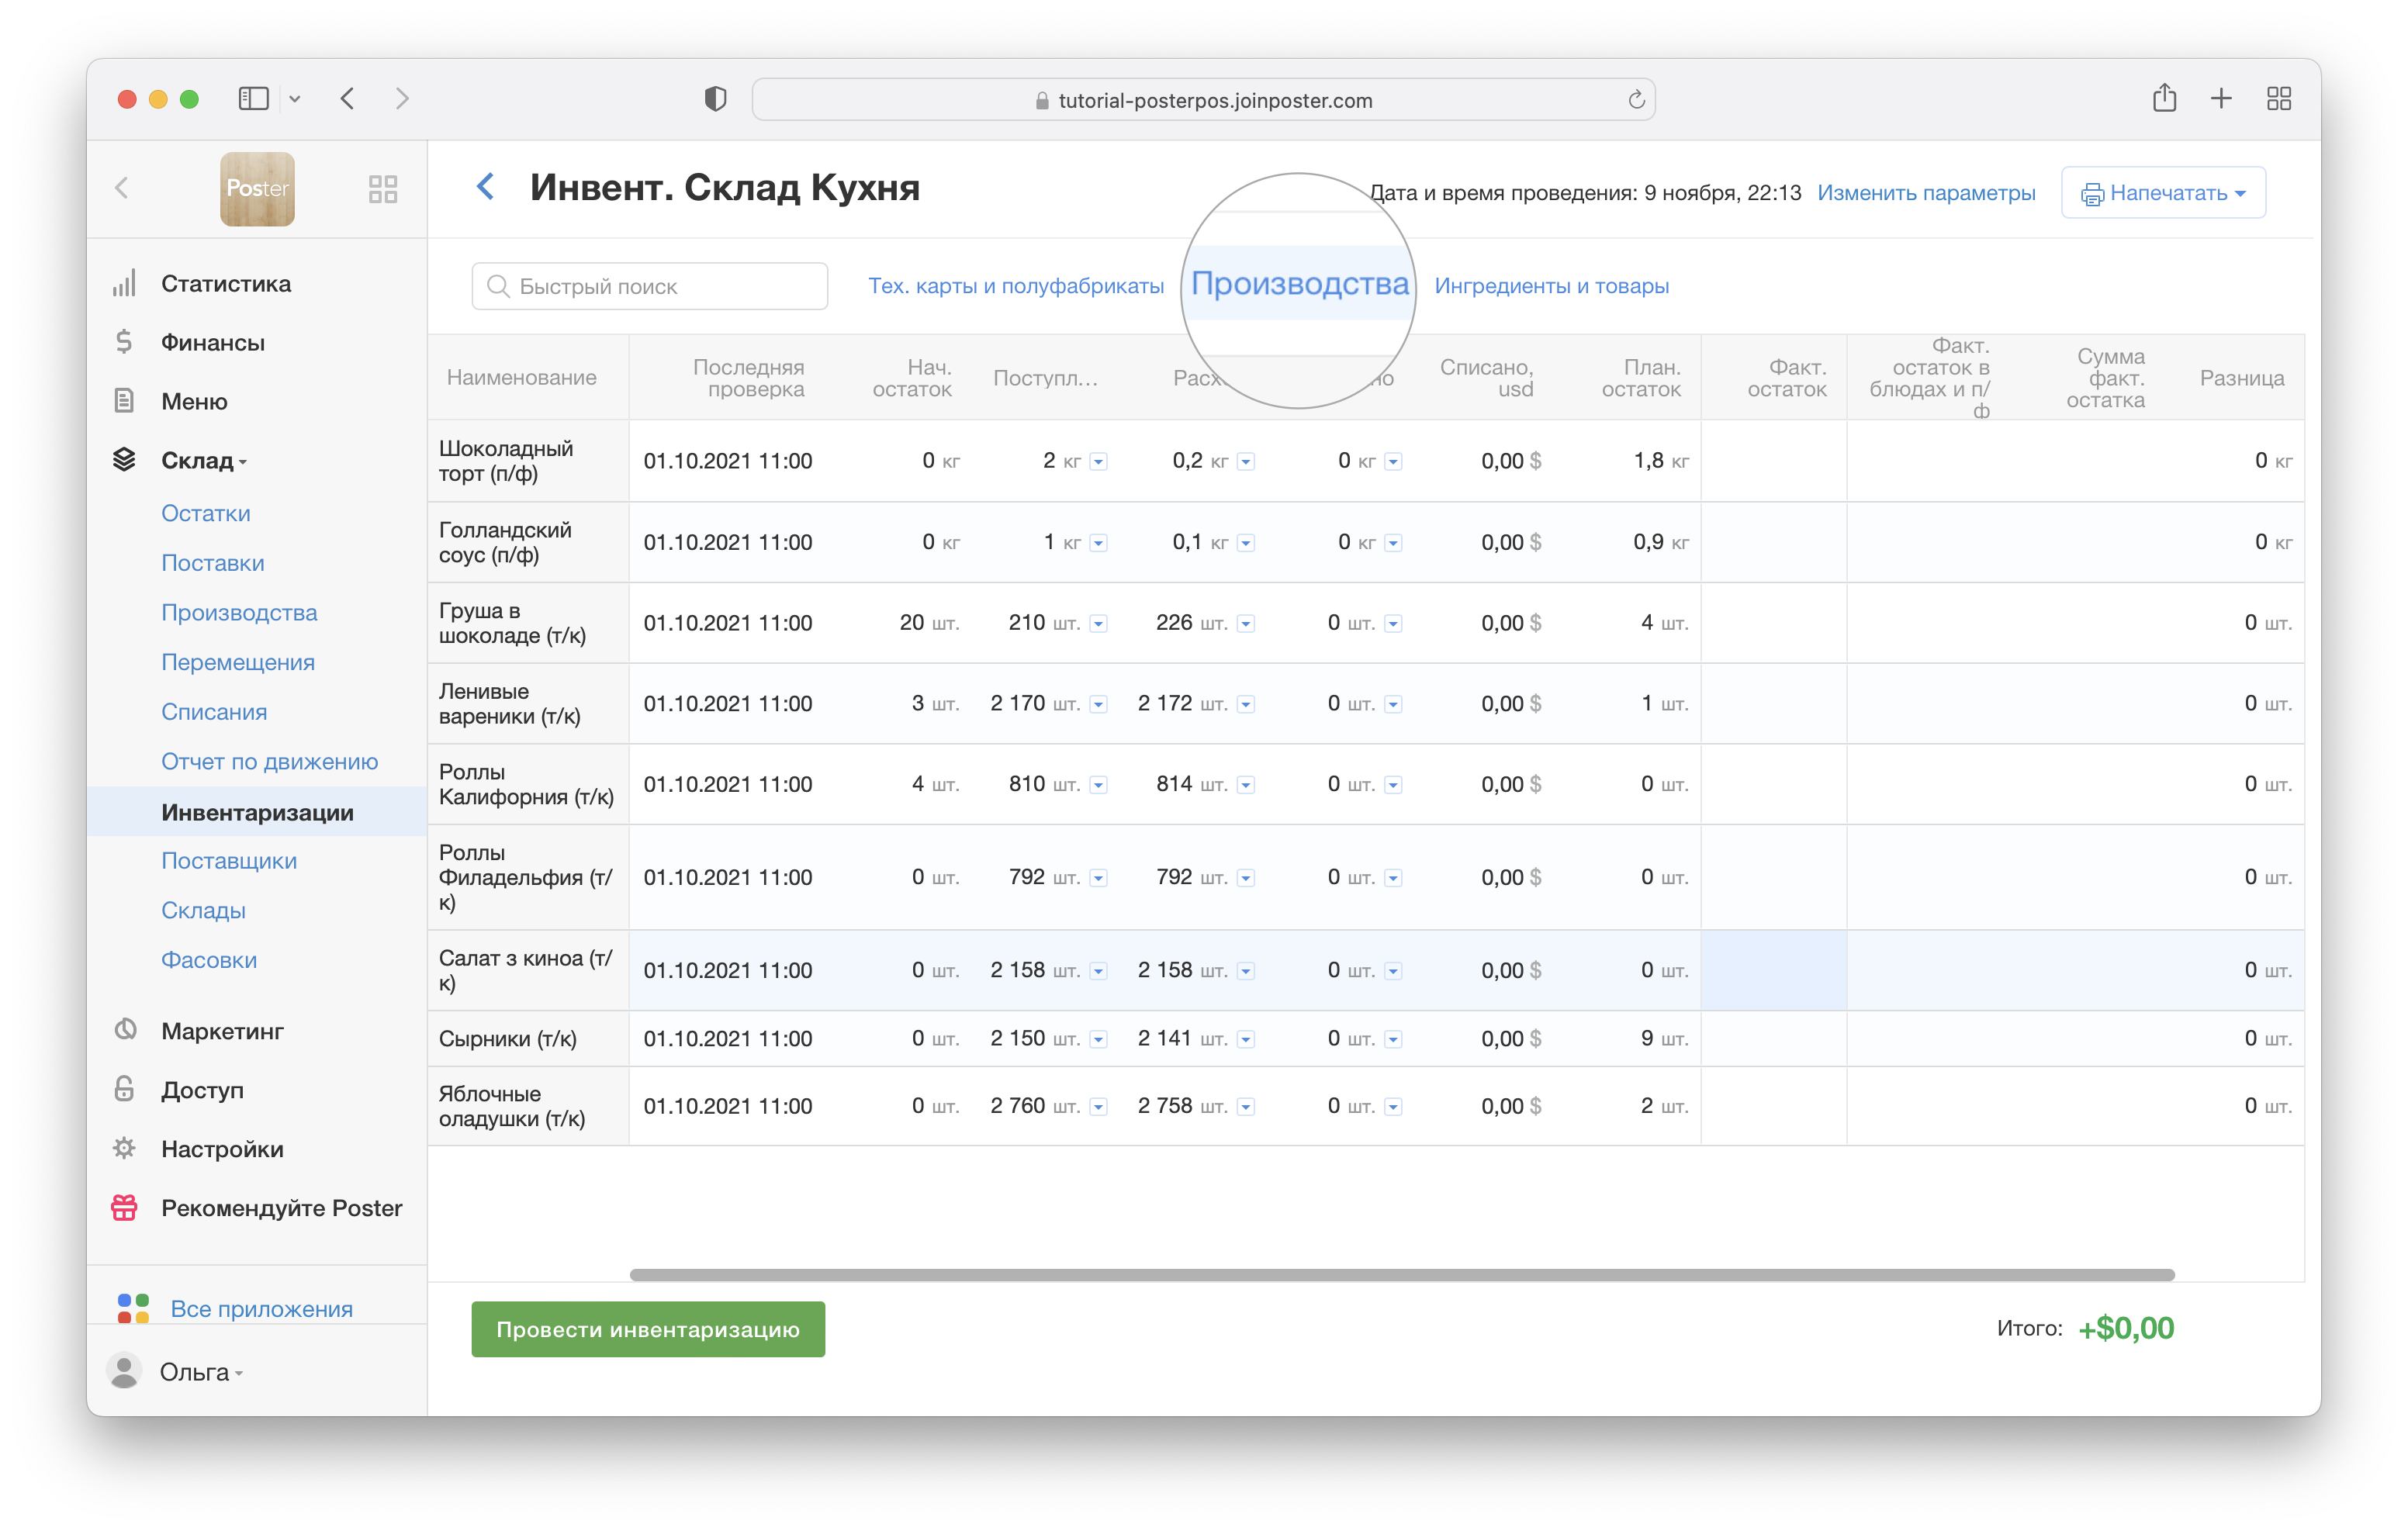The height and width of the screenshot is (1531, 2408).
Task: Collapse the Склад menu section
Action: tap(200, 461)
